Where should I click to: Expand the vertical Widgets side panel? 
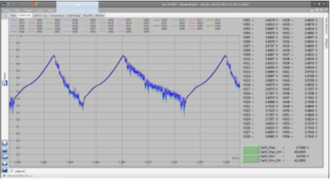click(327, 43)
